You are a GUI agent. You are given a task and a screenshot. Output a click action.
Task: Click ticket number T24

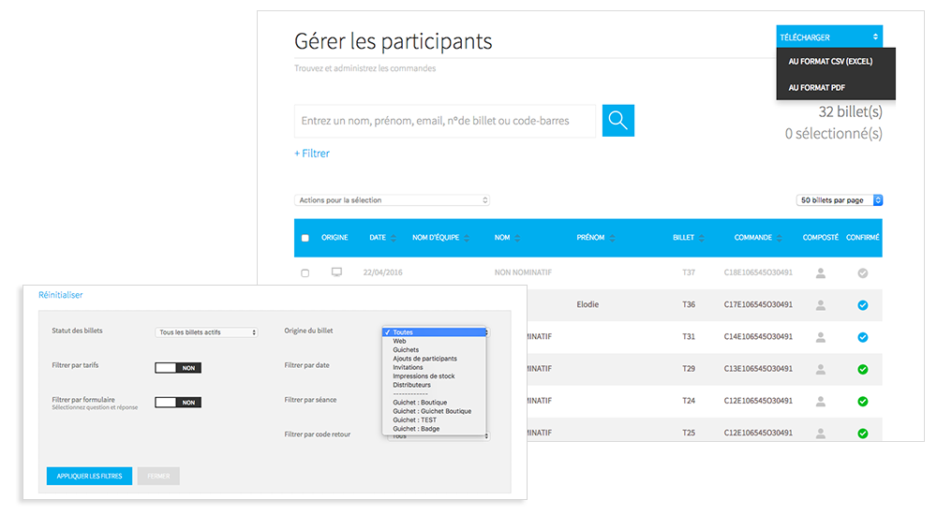(689, 401)
